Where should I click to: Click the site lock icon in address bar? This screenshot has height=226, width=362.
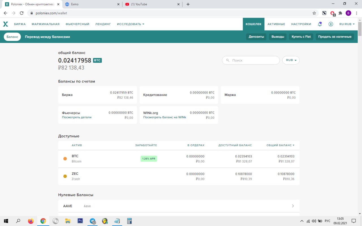31,13
